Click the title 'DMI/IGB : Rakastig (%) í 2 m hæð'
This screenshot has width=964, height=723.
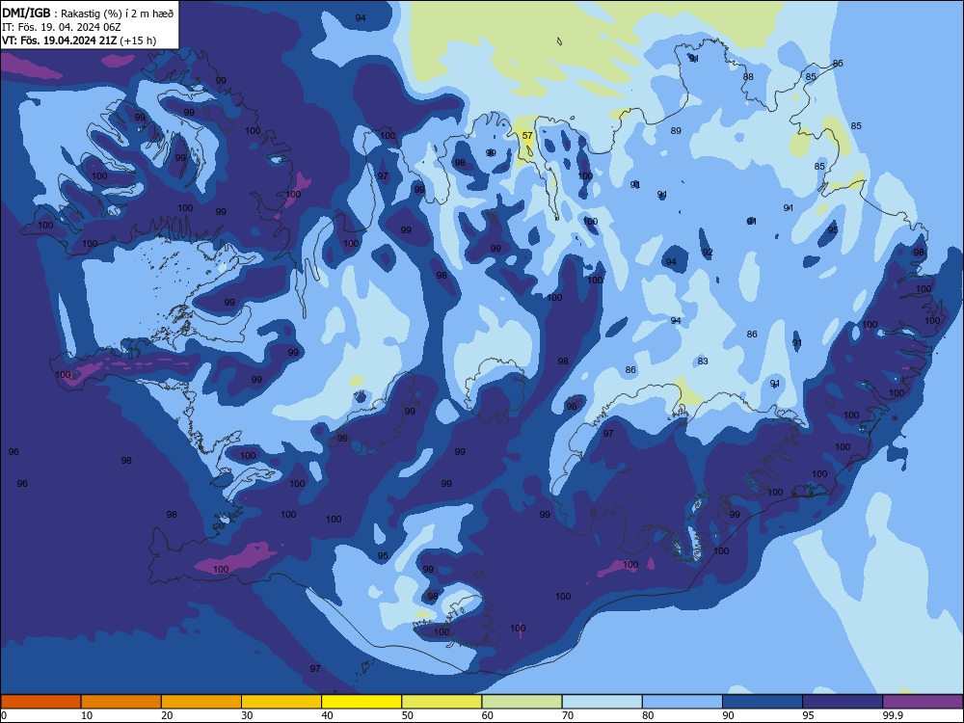[88, 13]
